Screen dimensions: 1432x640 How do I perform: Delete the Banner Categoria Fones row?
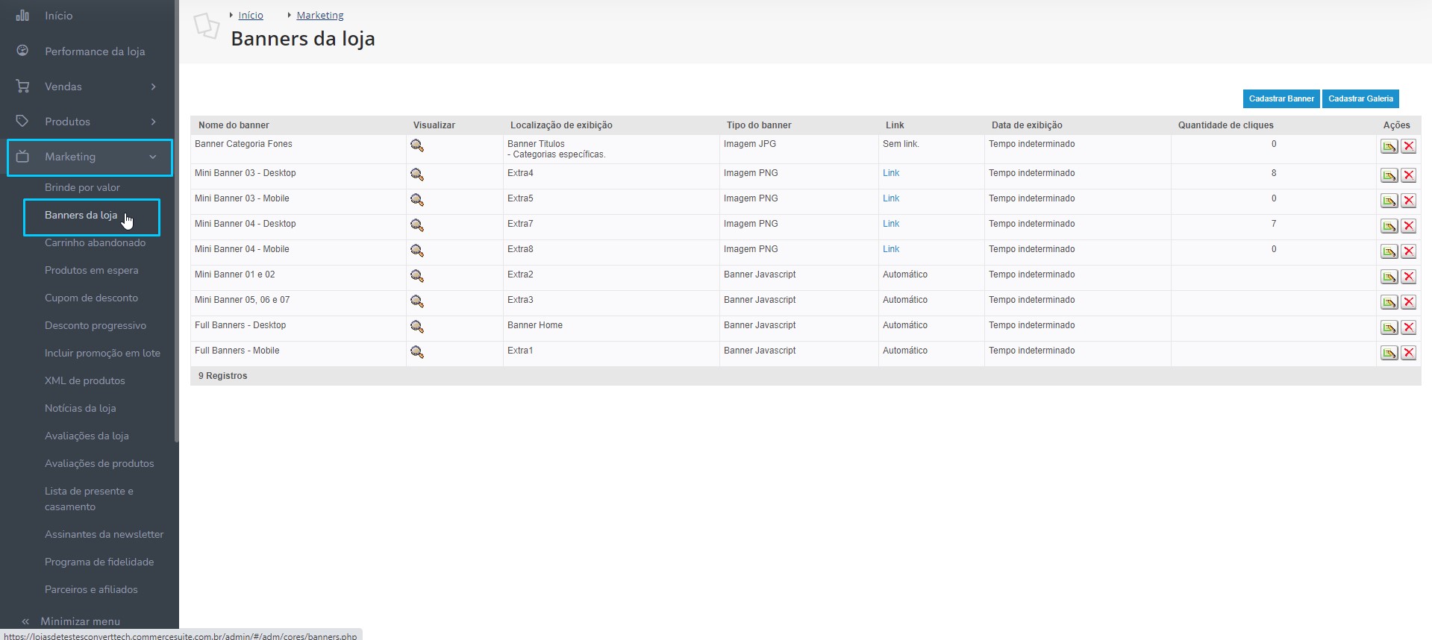point(1408,147)
